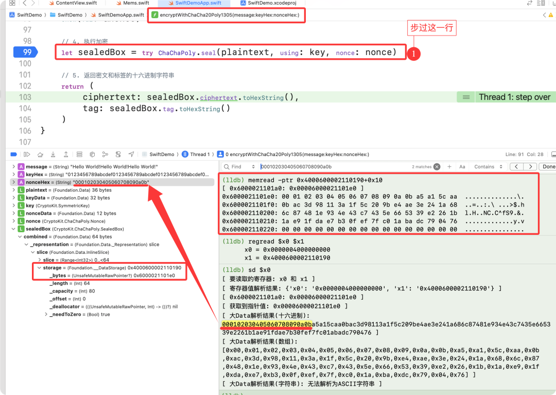Click the line 99 breakpoint marker
Screen dimensions: 556x395
(x=26, y=52)
